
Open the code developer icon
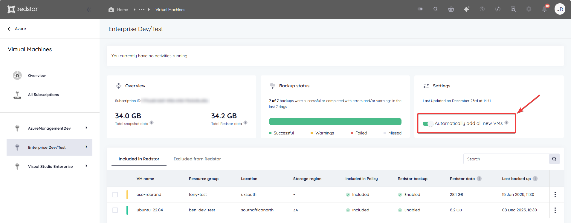[498, 9]
